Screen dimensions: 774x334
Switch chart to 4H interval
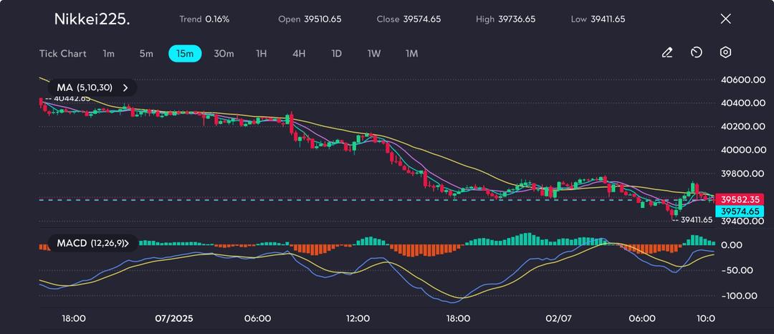299,54
